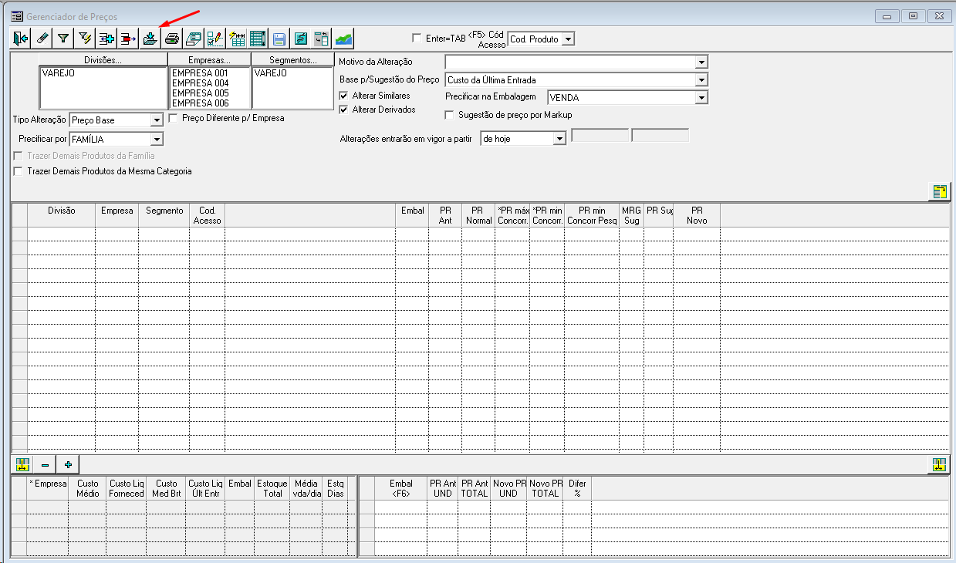The image size is (956, 563).
Task: Click the funnel with lightning quick-filter icon
Action: point(85,38)
